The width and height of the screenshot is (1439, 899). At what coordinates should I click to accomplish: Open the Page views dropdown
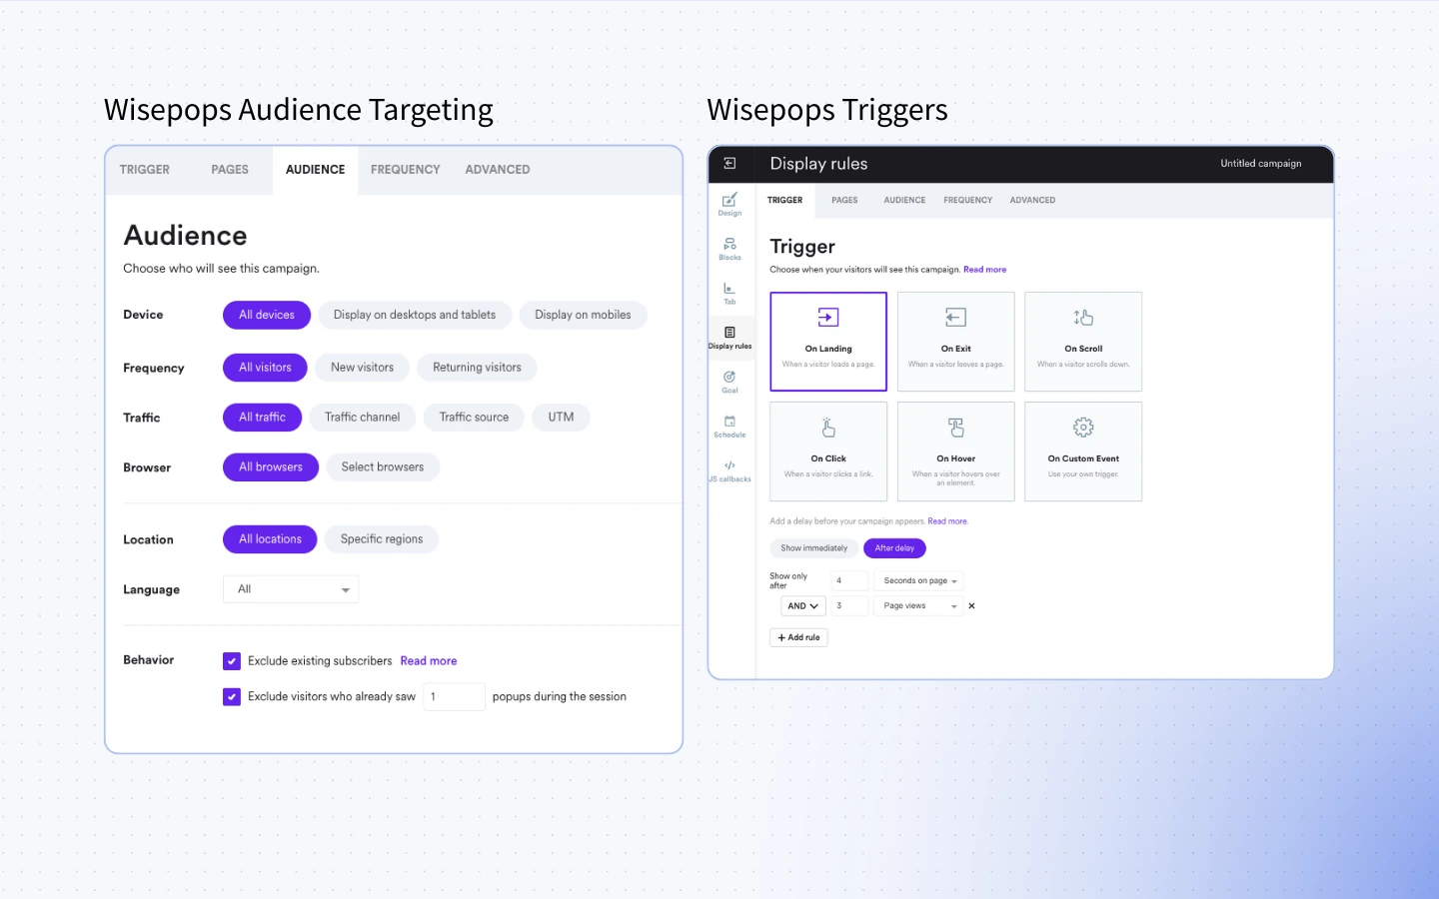pyautogui.click(x=919, y=606)
